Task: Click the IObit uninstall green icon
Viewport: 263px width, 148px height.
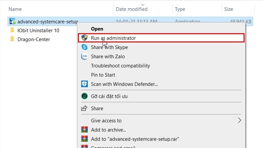Action: [x=84, y=96]
